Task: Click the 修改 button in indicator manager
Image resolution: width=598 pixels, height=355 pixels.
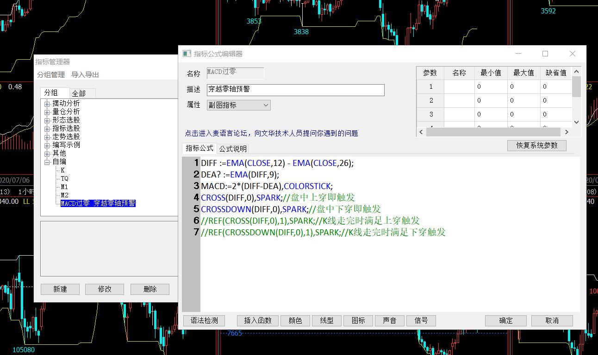Action: coord(105,289)
